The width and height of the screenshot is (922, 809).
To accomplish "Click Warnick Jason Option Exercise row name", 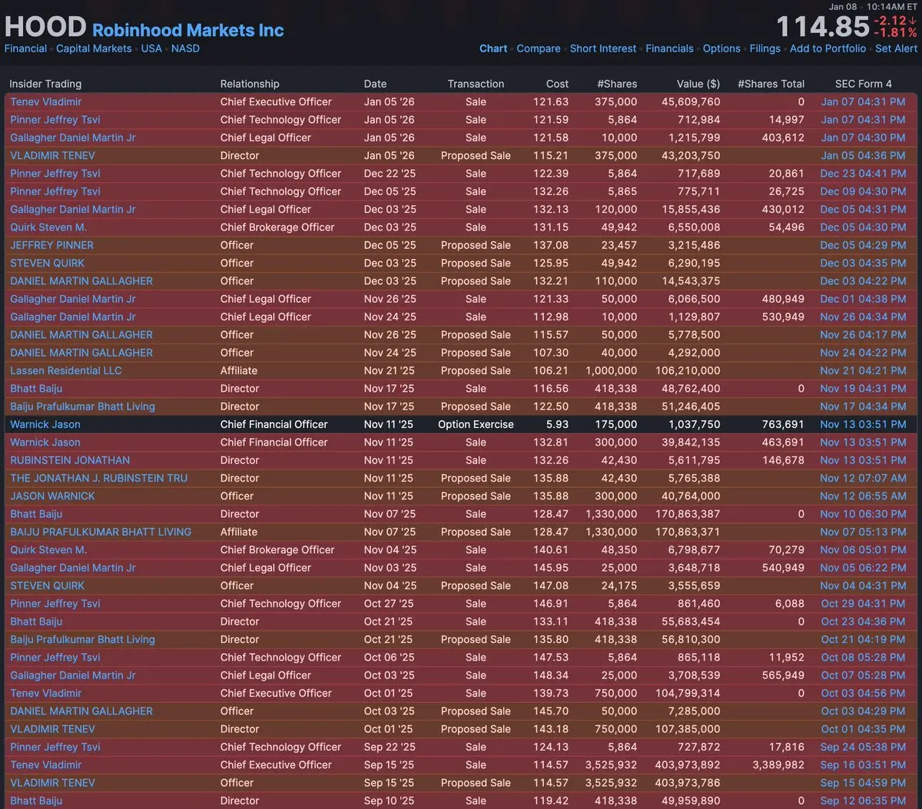I will (x=45, y=424).
